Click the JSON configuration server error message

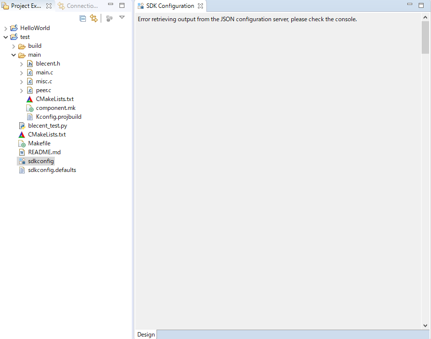pyautogui.click(x=247, y=19)
